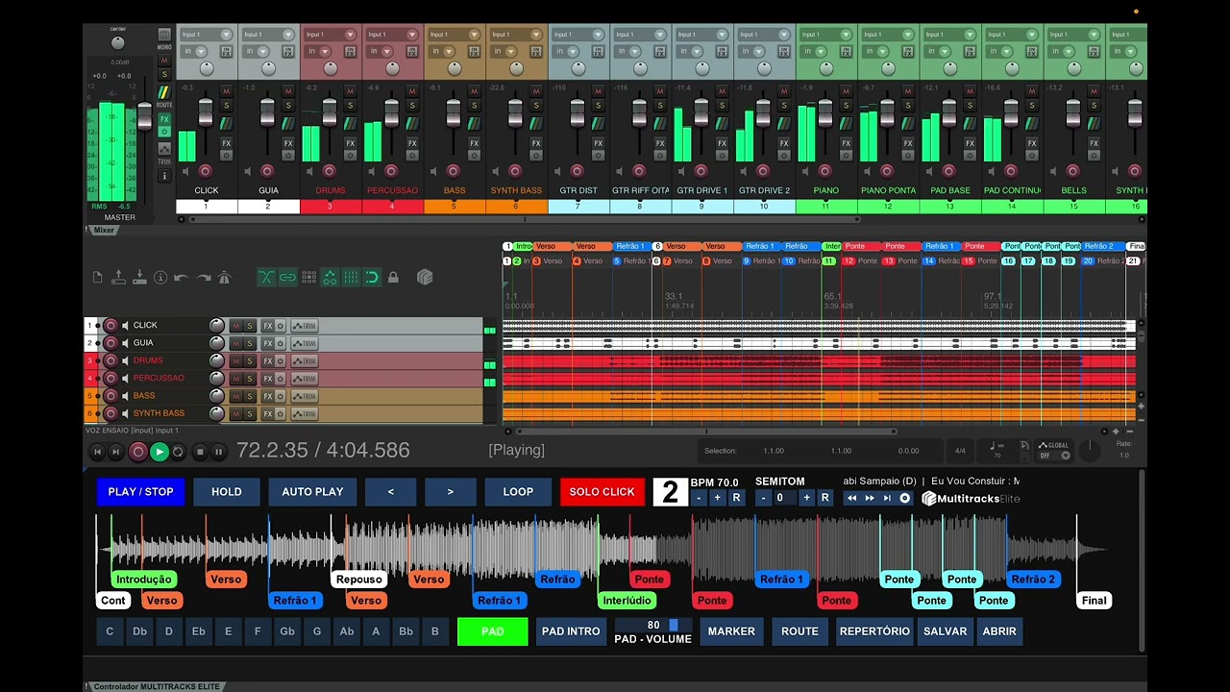This screenshot has height=692, width=1230.
Task: Click the LOOP button
Action: pos(518,491)
